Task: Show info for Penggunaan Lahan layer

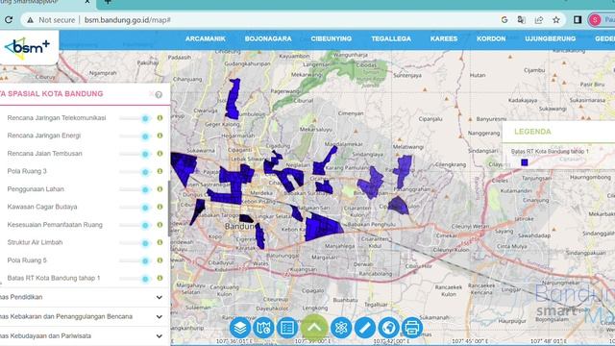Action: (160, 189)
